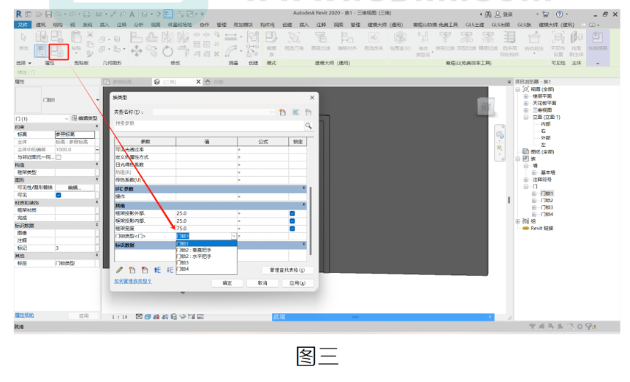The height and width of the screenshot is (382, 630).
Task: Click the Edit parameter pencil icon
Action: (x=119, y=270)
